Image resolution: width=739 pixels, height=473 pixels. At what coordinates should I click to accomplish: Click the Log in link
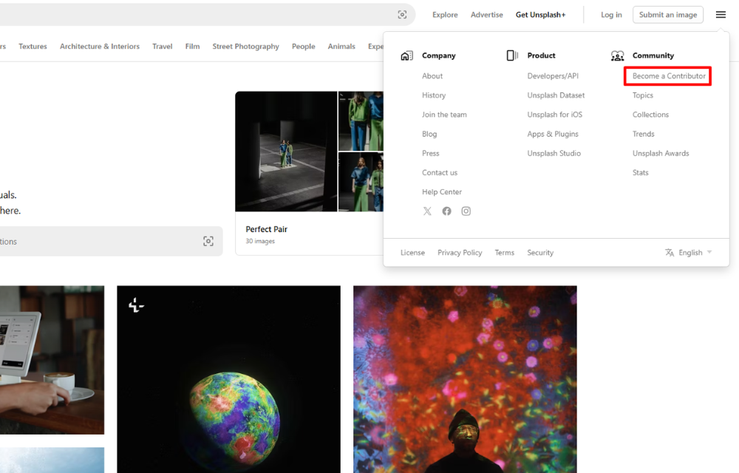(611, 15)
